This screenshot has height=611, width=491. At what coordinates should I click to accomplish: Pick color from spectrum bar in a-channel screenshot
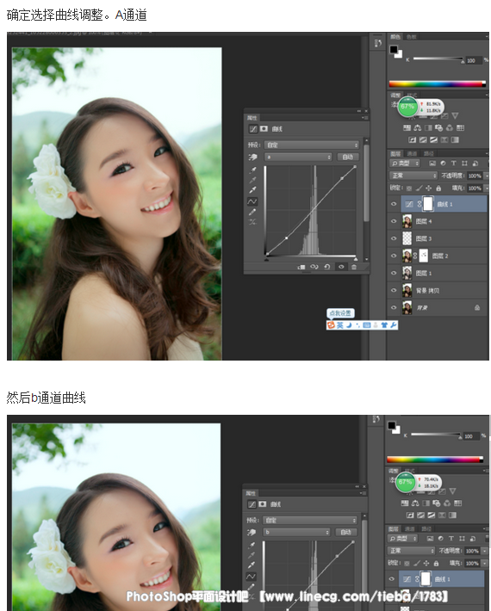tap(438, 83)
